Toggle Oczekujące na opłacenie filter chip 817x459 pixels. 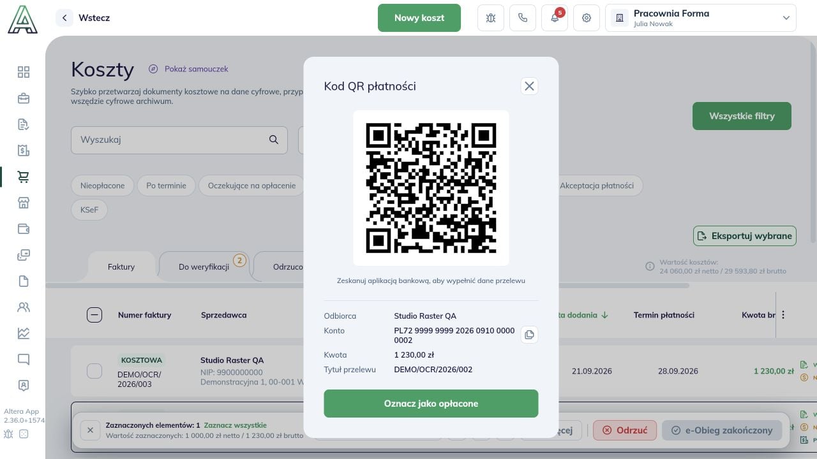pyautogui.click(x=251, y=186)
